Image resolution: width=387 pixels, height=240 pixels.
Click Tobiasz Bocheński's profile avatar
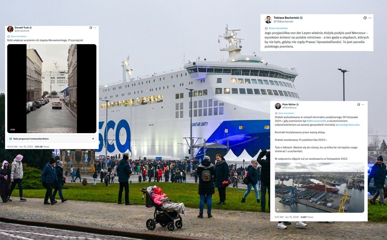point(268,20)
